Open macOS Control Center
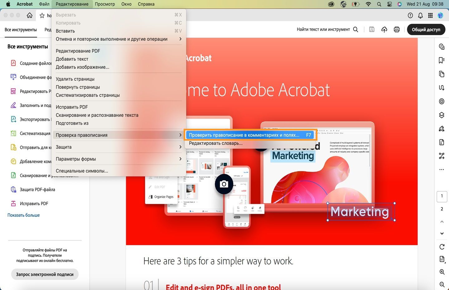449x290 pixels. tap(389, 4)
